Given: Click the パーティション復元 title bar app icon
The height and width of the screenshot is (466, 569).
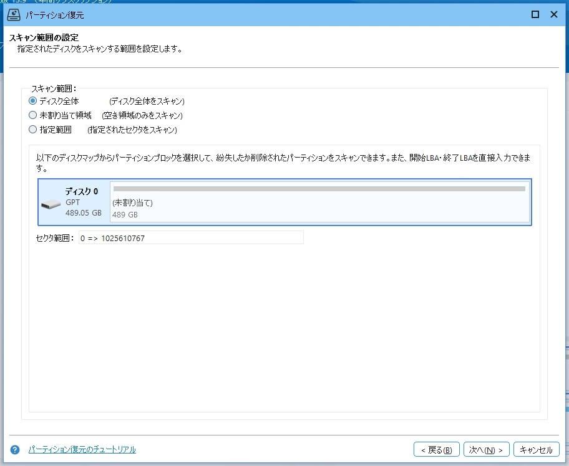Looking at the screenshot, I should pyautogui.click(x=14, y=14).
